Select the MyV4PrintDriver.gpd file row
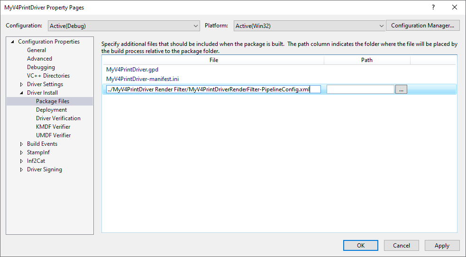466x257 pixels. click(132, 70)
